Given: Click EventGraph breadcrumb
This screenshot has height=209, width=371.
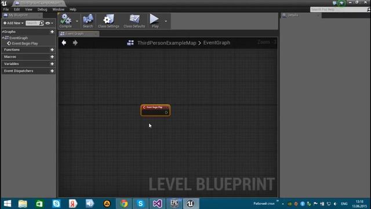Looking at the screenshot, I should (x=217, y=43).
